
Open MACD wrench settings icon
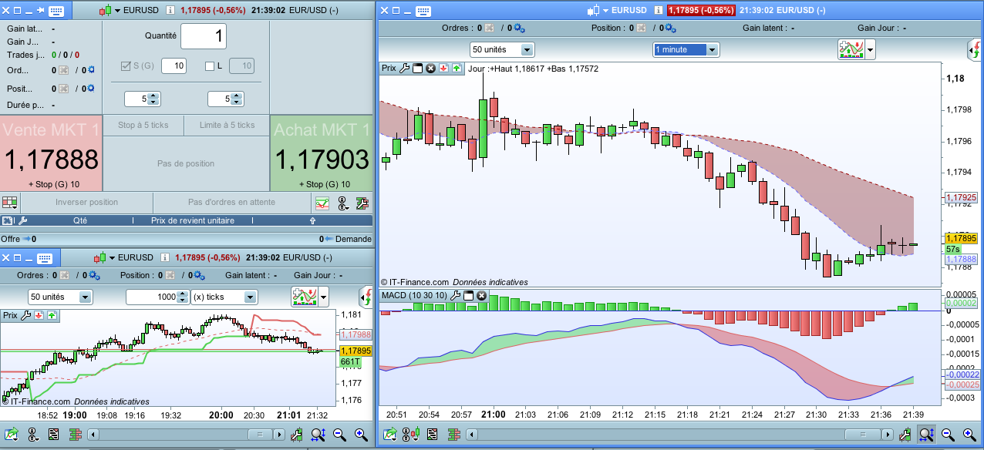(456, 295)
